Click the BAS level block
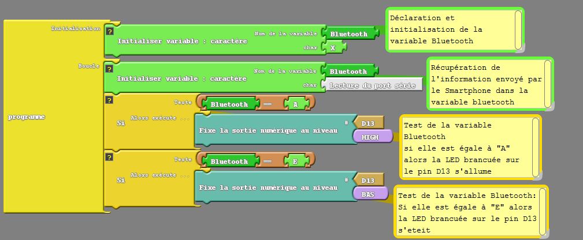 [x=368, y=194]
